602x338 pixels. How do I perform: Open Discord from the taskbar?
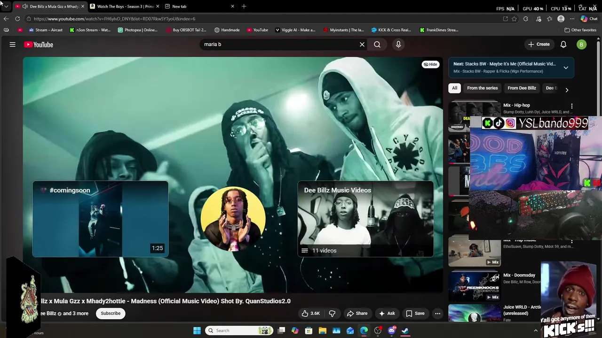click(391, 330)
